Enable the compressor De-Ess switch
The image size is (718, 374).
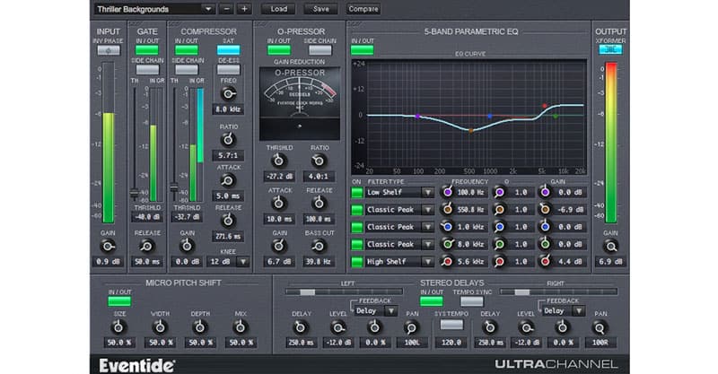click(227, 70)
